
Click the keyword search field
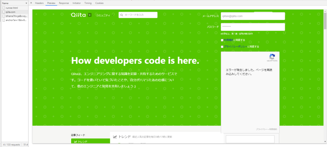[138, 15]
